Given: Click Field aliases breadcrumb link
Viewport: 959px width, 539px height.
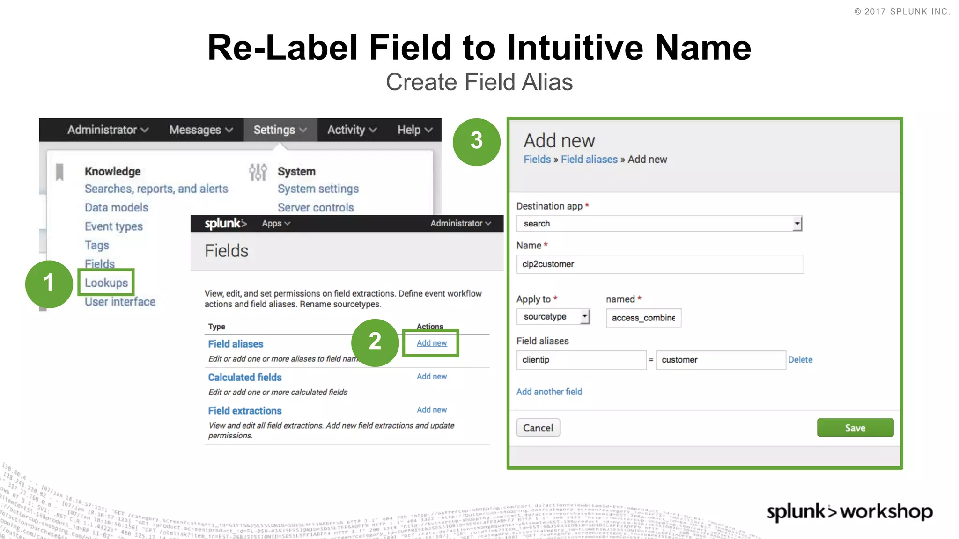Looking at the screenshot, I should (x=590, y=160).
